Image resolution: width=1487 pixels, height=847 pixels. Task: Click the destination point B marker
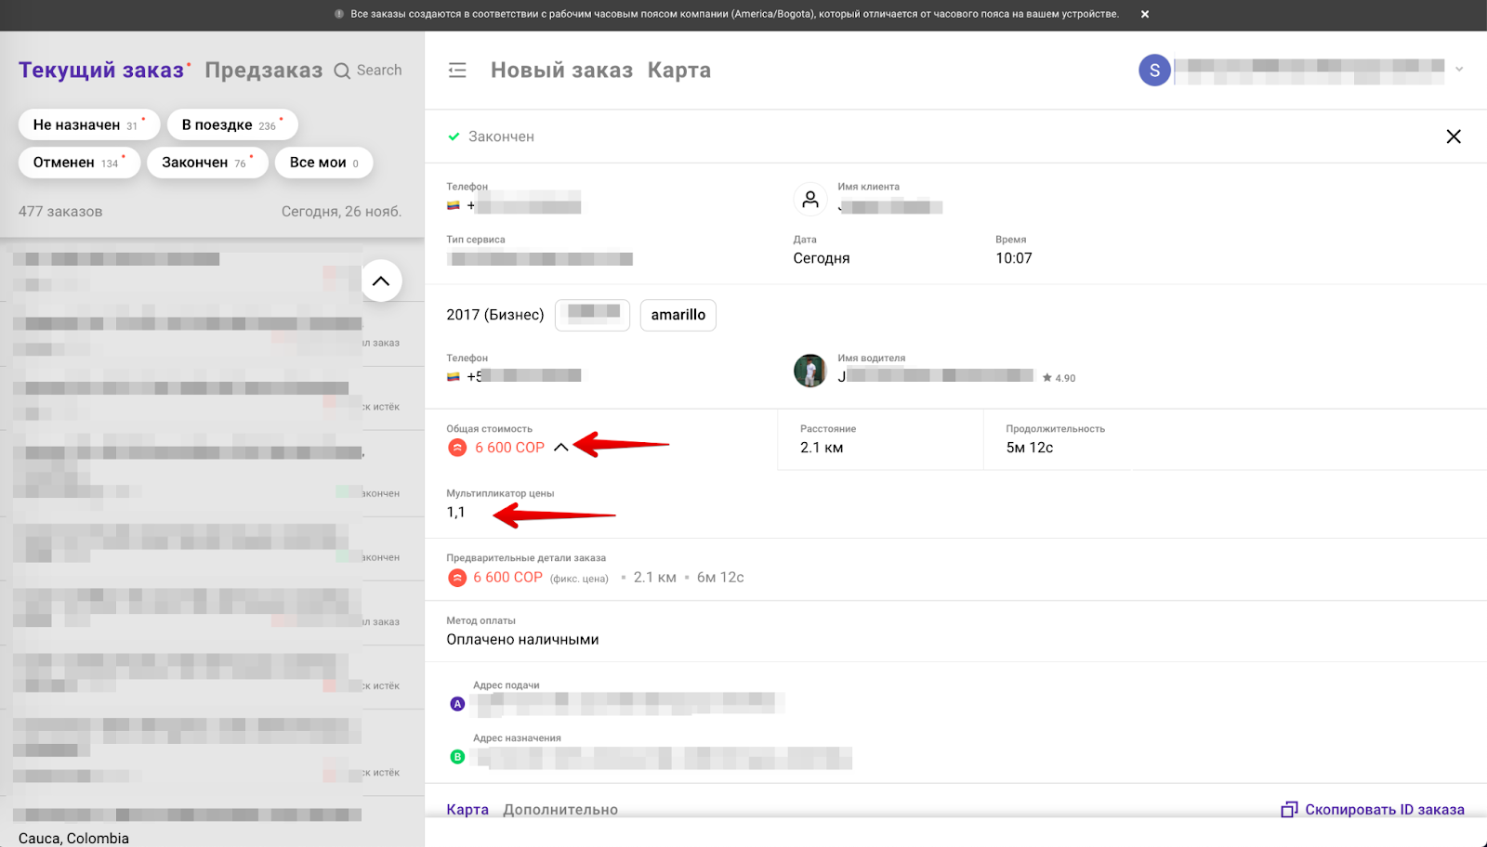(457, 757)
